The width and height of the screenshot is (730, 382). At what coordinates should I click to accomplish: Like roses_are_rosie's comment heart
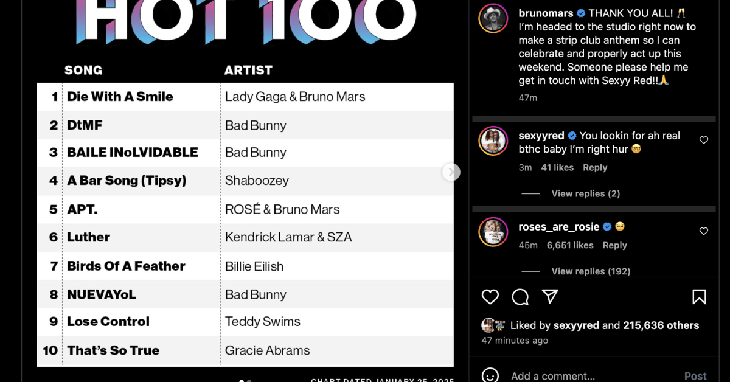[x=704, y=231]
